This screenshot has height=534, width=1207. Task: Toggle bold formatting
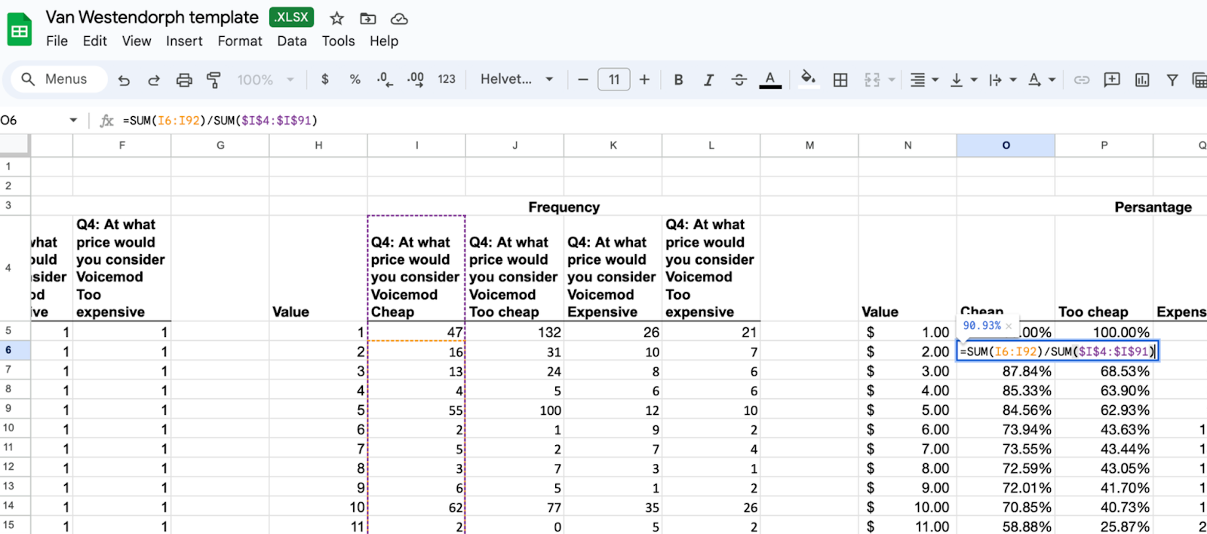tap(679, 80)
